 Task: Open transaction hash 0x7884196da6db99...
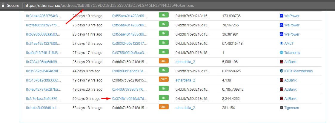pos(43,62)
